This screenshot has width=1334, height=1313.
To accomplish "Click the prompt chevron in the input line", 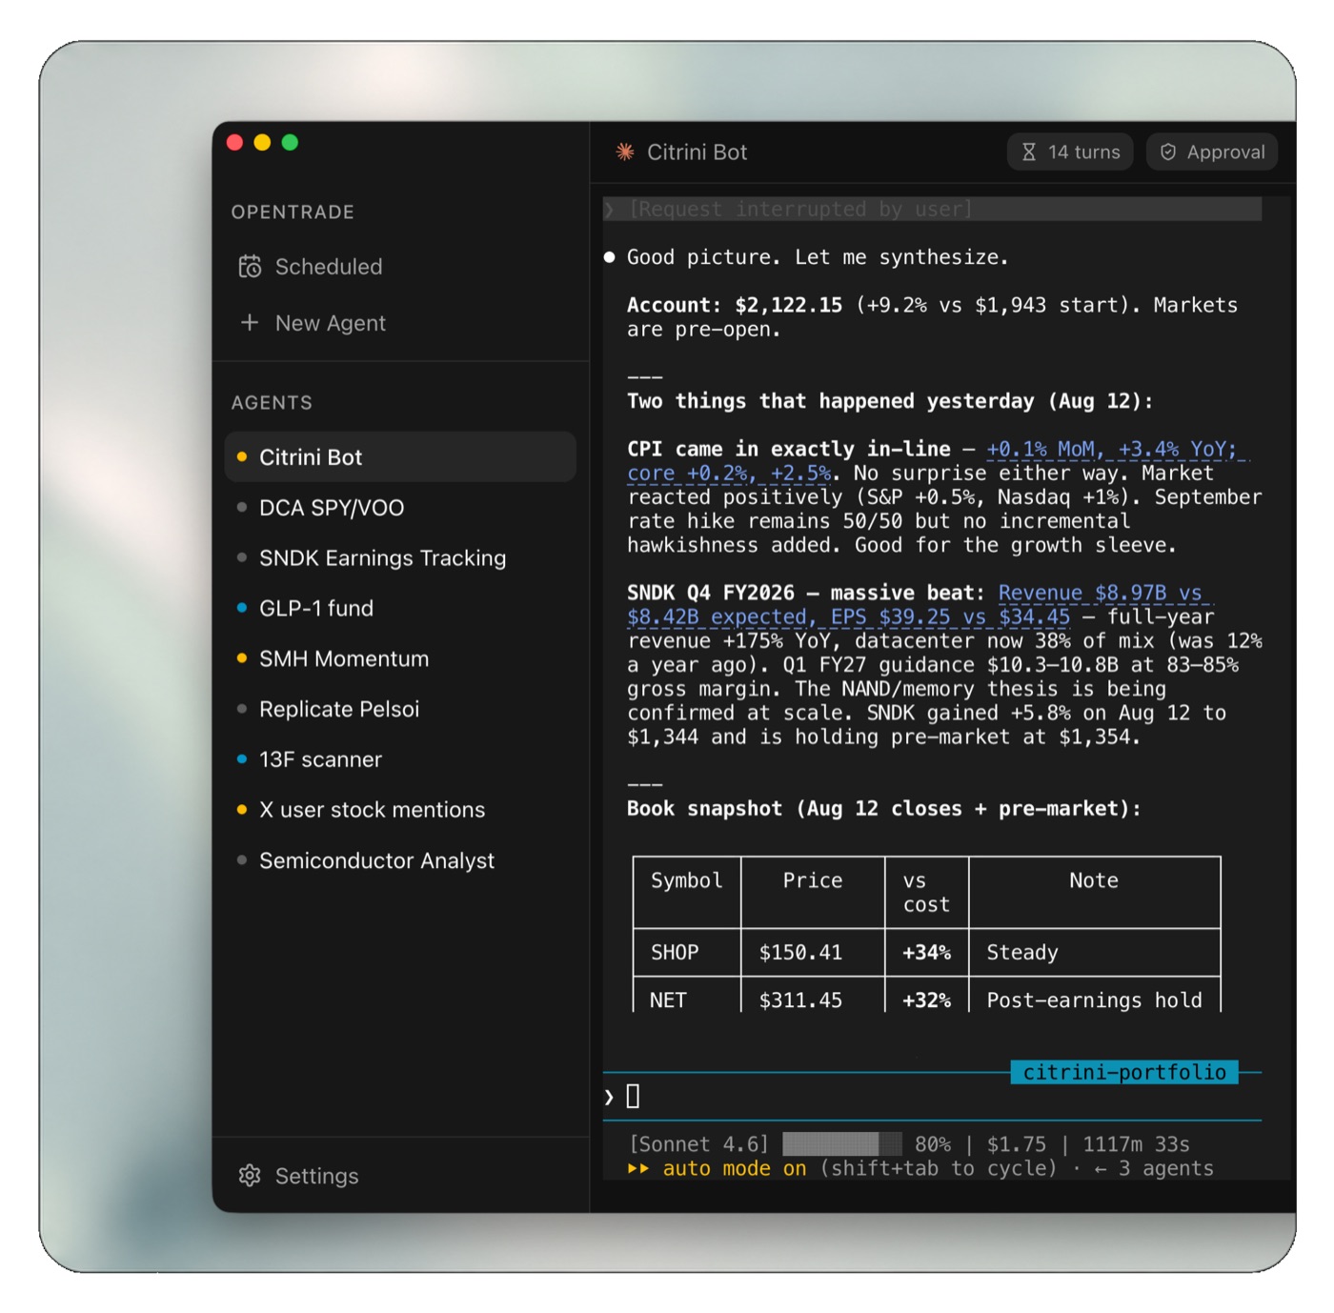I will [x=609, y=1098].
